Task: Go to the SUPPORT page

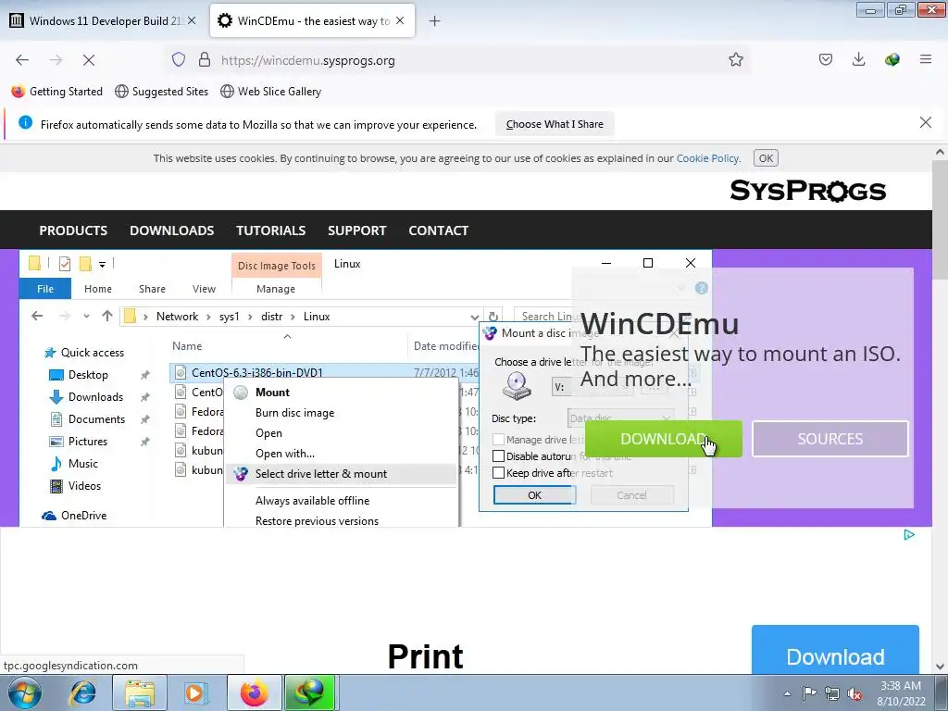Action: pyautogui.click(x=356, y=231)
